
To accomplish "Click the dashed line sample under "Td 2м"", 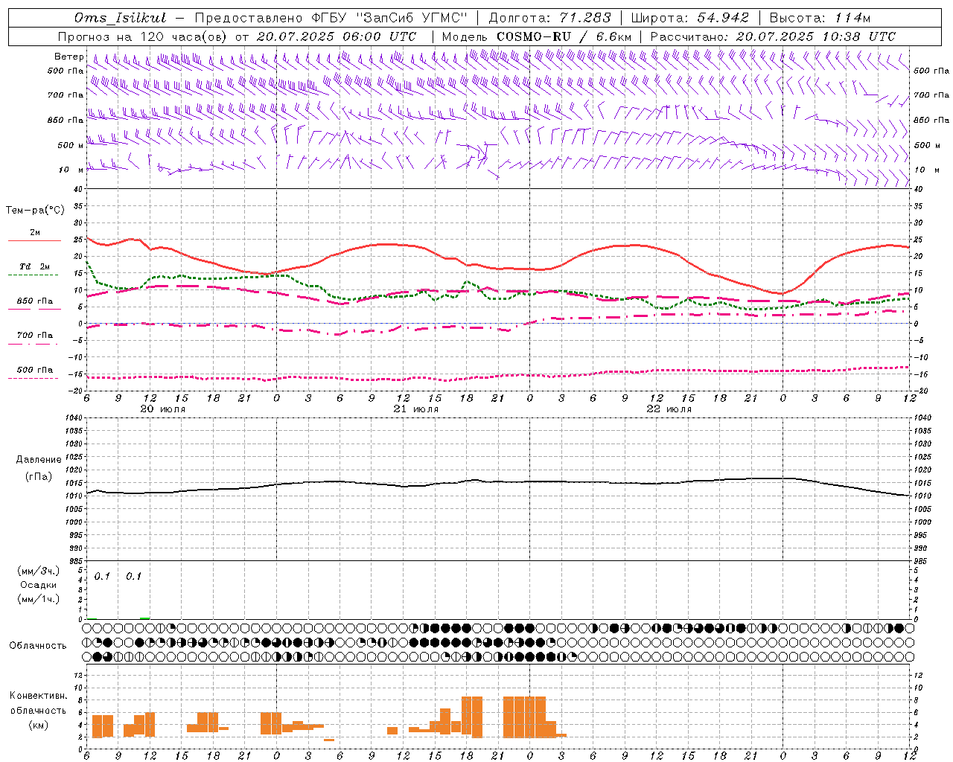I will (33, 275).
